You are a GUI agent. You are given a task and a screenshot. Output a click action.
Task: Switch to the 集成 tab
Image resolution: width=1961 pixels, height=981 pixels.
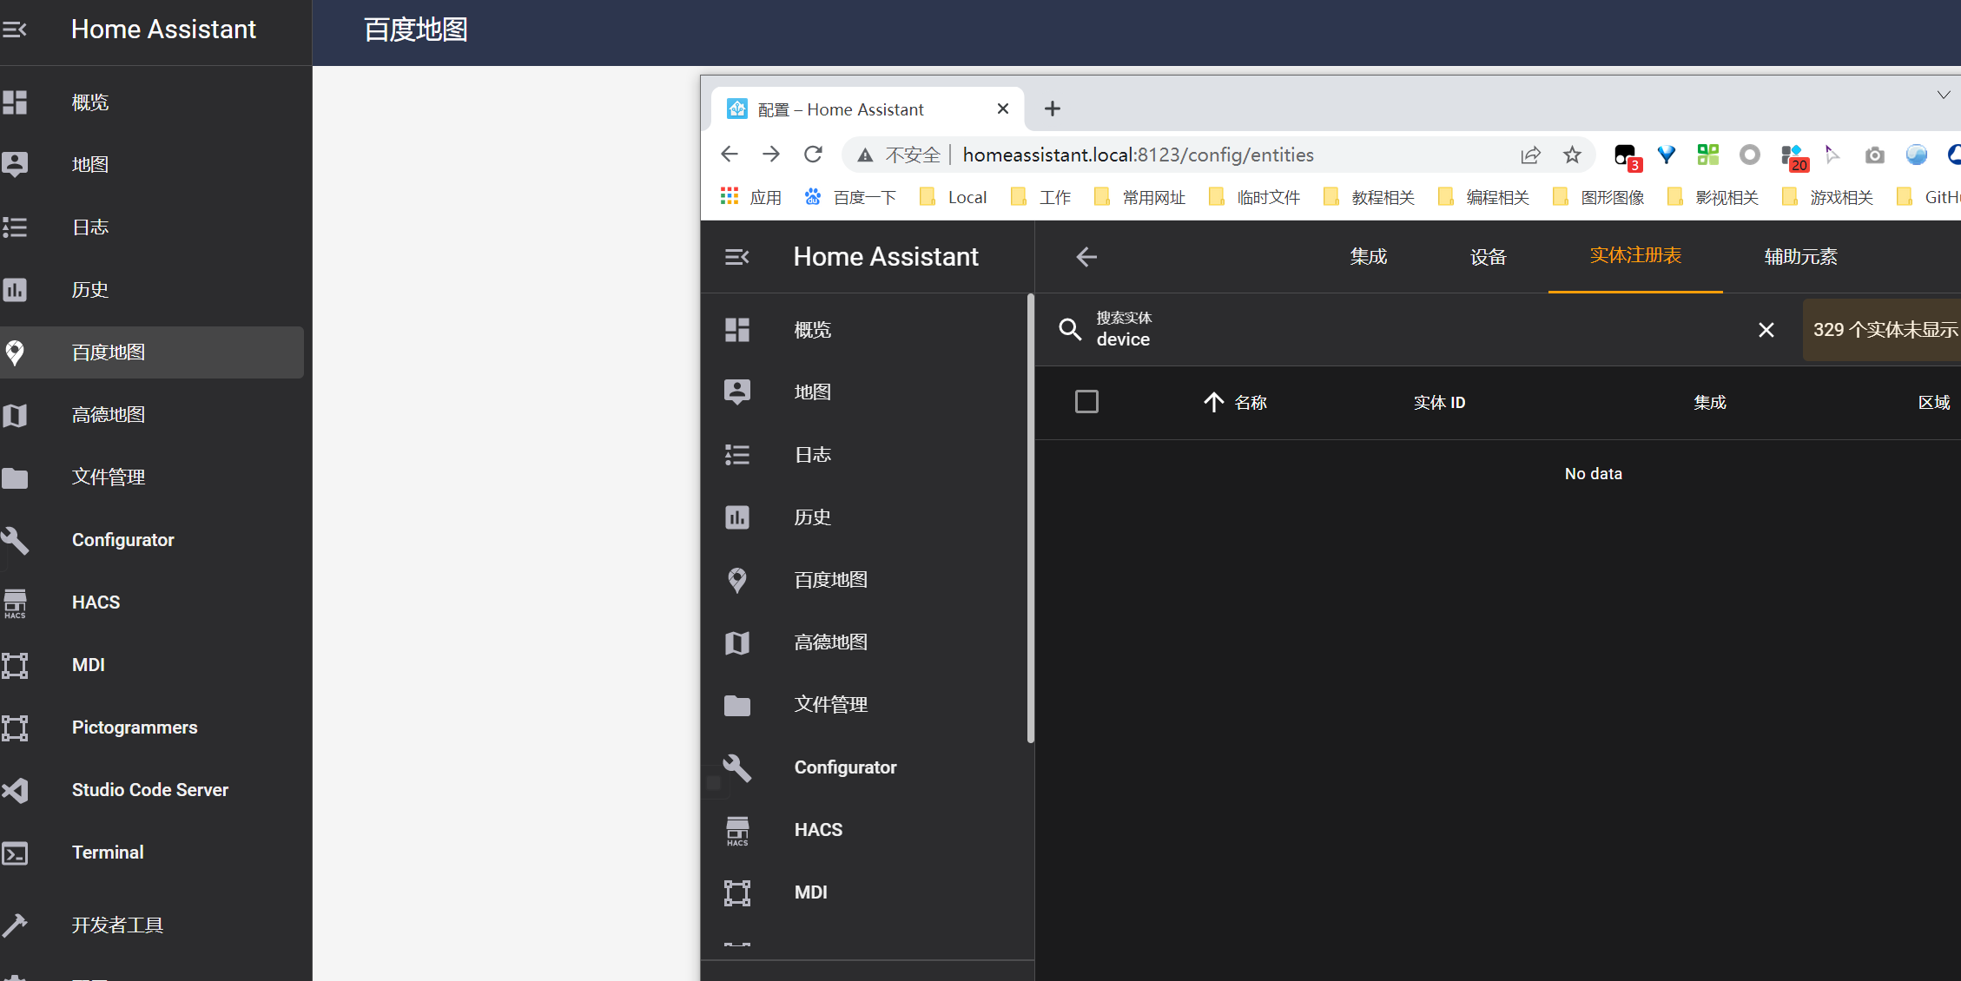[x=1369, y=257]
